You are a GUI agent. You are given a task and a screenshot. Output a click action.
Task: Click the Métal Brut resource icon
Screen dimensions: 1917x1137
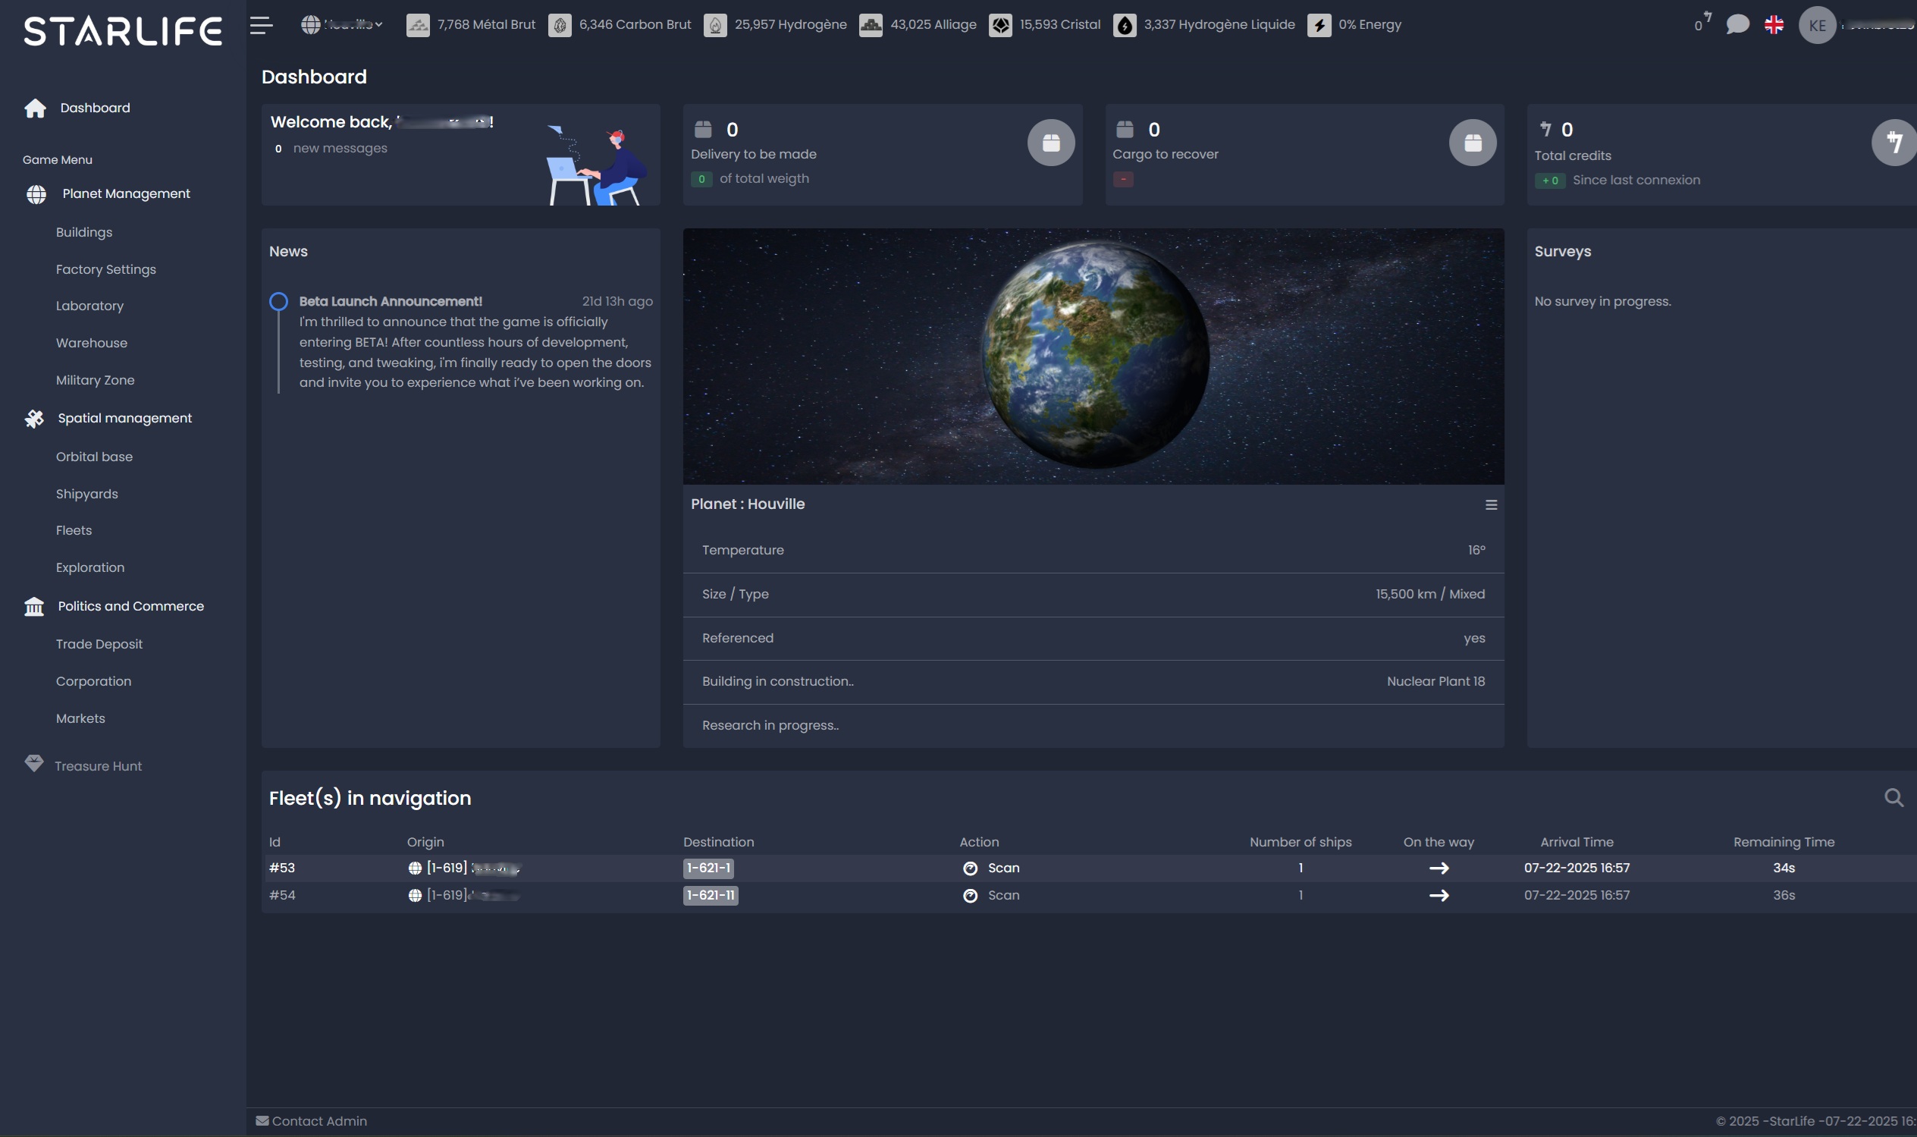pos(417,25)
